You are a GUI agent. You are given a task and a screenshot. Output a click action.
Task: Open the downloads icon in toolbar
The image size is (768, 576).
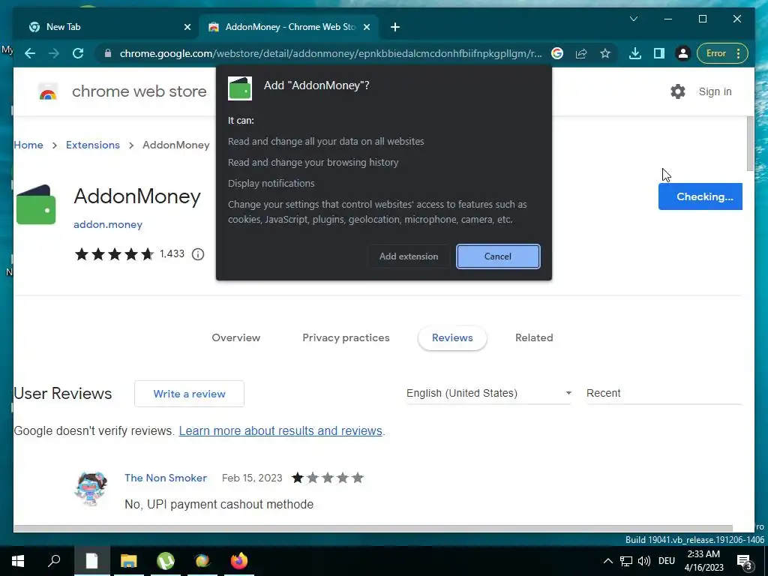point(634,53)
